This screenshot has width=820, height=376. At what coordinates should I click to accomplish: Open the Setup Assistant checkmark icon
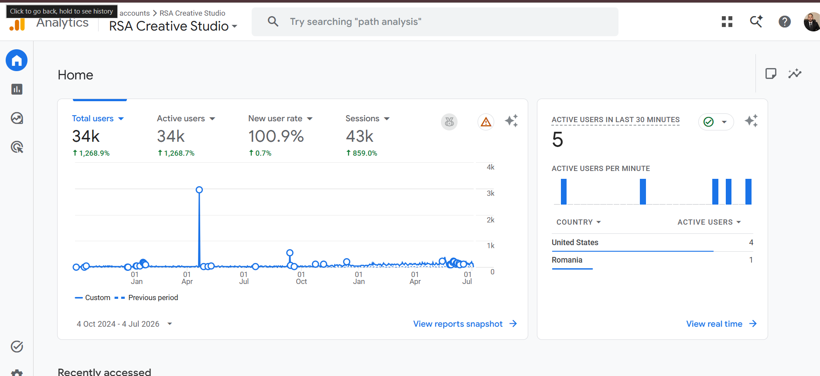(x=17, y=347)
